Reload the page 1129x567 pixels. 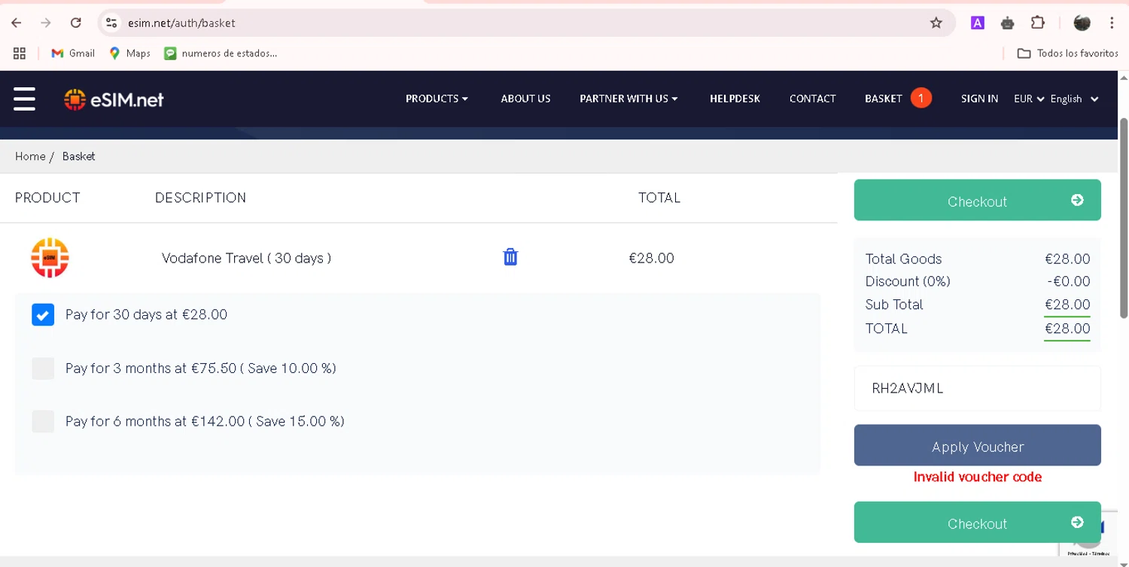75,23
